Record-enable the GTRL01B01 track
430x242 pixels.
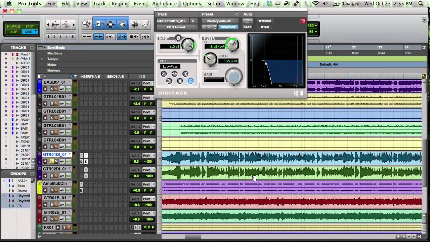45,104
